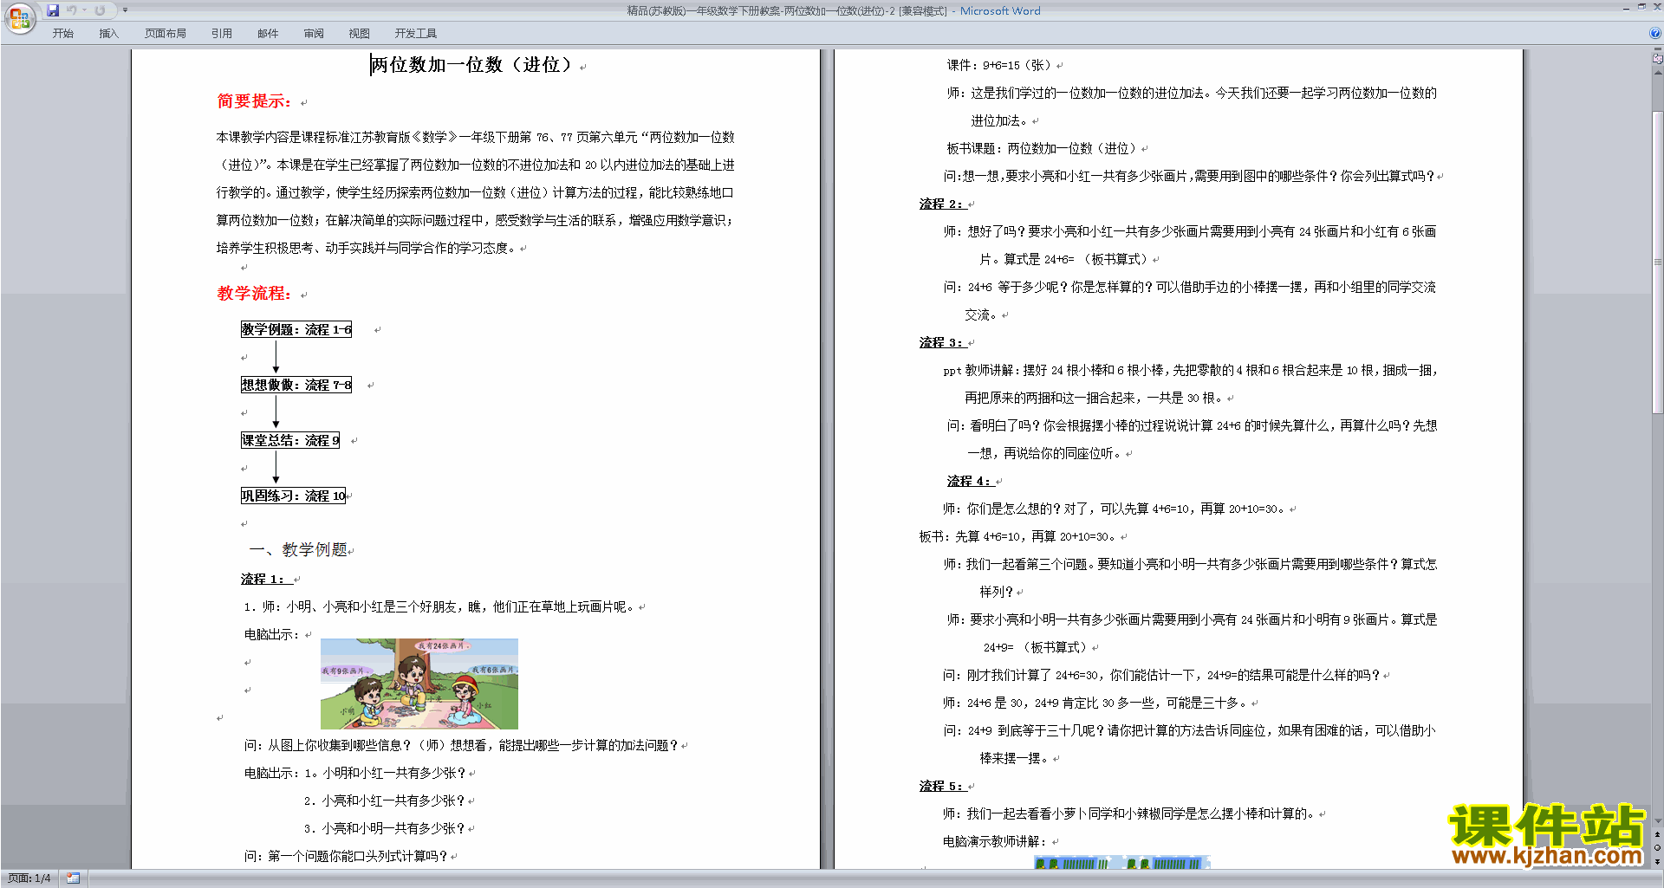The image size is (1664, 888).
Task: Open the 审阅 ribbon tab
Action: pyautogui.click(x=314, y=33)
